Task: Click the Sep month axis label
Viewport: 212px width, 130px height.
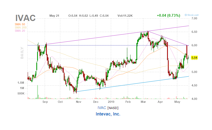Action: click(x=45, y=102)
